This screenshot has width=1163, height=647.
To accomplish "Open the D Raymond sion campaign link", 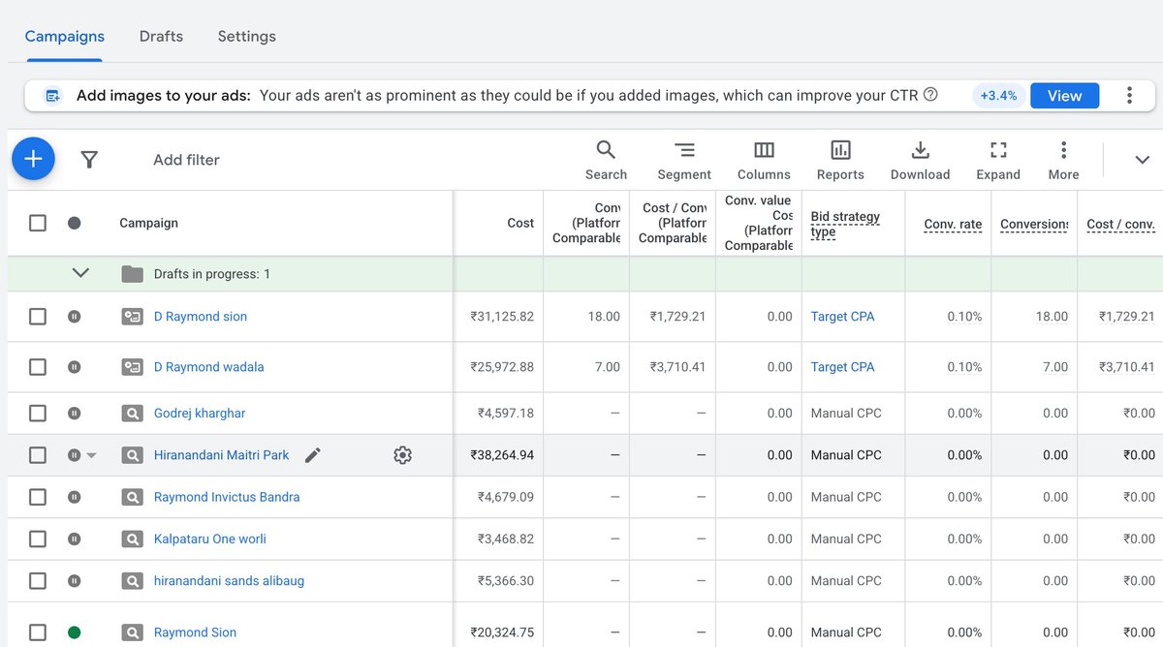I will [x=201, y=317].
